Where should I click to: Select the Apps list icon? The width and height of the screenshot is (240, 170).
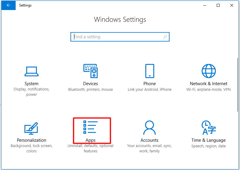click(90, 127)
